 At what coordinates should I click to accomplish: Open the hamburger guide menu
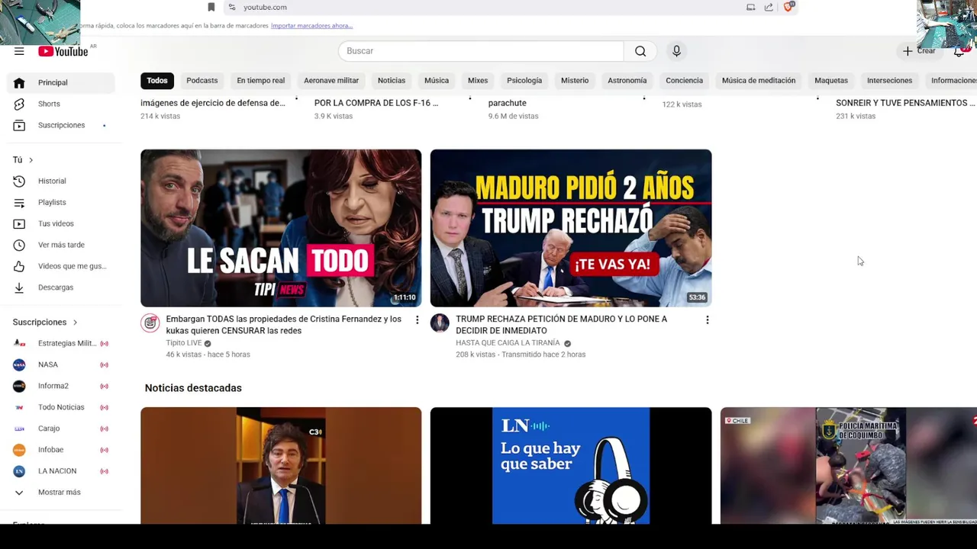[x=19, y=51]
